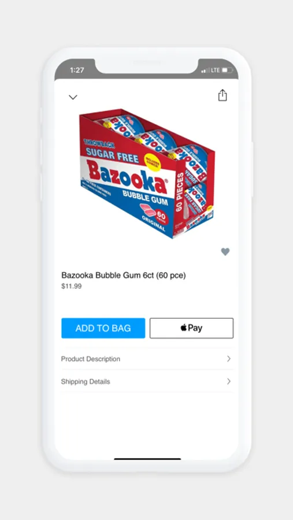Open the Product Description row label
This screenshot has height=520, width=293.
[91, 359]
